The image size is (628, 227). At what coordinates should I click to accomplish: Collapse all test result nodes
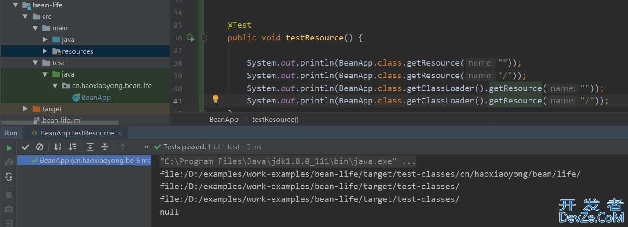(x=105, y=147)
